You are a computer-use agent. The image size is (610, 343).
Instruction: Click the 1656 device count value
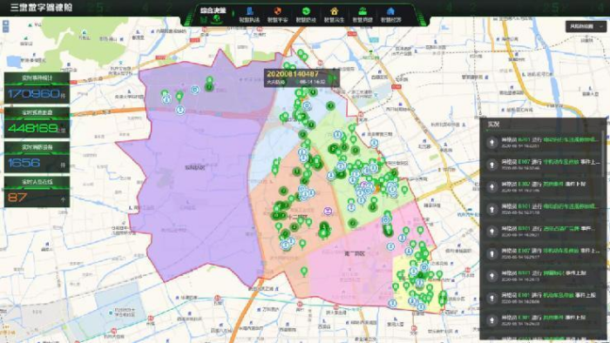coord(24,163)
